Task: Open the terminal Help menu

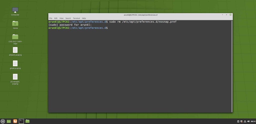Action: coord(84,18)
